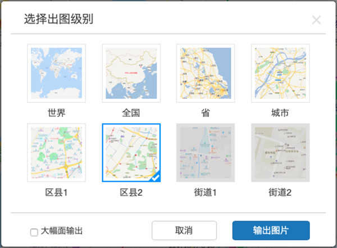Click the 城市 text label

[280, 112]
